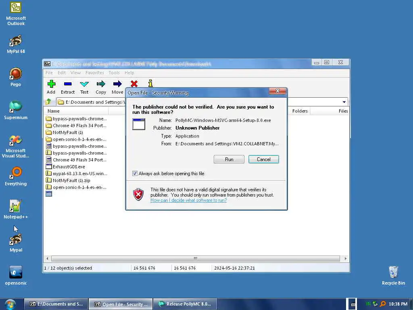Click the Add toolbar icon in 7-Zip
This screenshot has height=310, width=413.
pos(51,84)
